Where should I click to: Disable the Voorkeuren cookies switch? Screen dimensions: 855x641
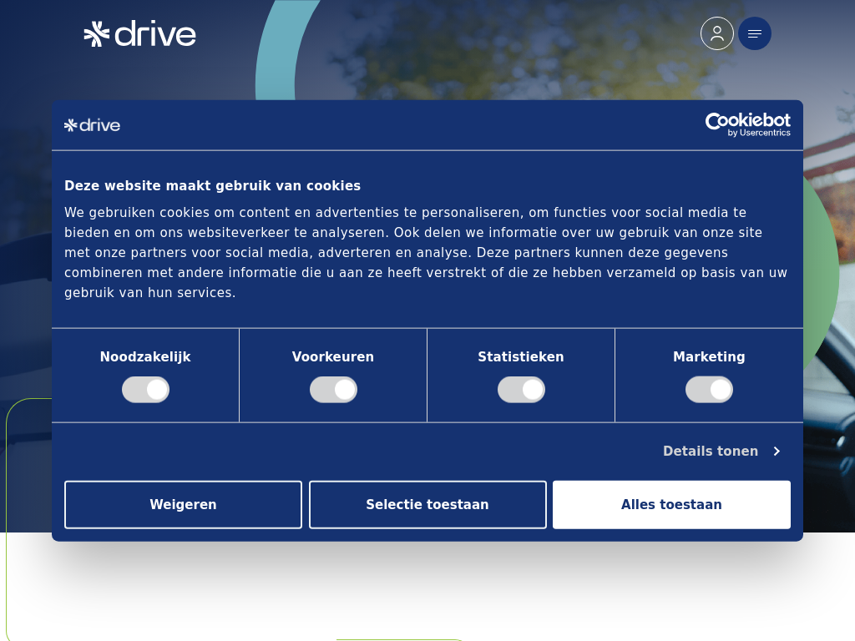pyautogui.click(x=333, y=390)
